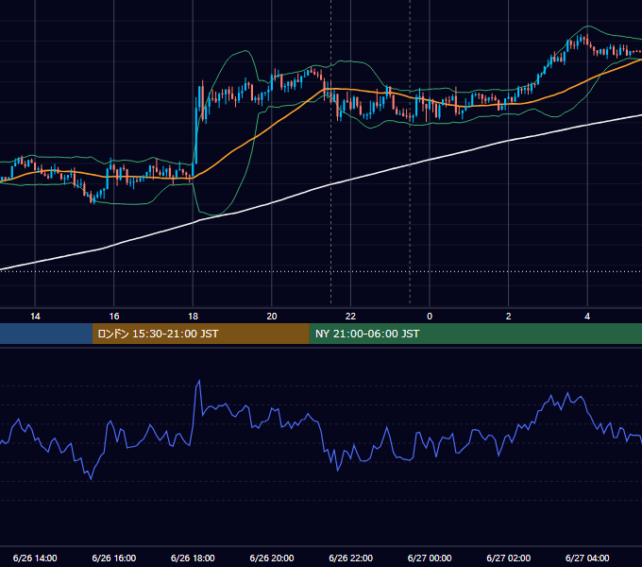Viewport: 642px width, 567px height.
Task: Click the London 15:30-21:00 JST session bar
Action: pyautogui.click(x=200, y=334)
